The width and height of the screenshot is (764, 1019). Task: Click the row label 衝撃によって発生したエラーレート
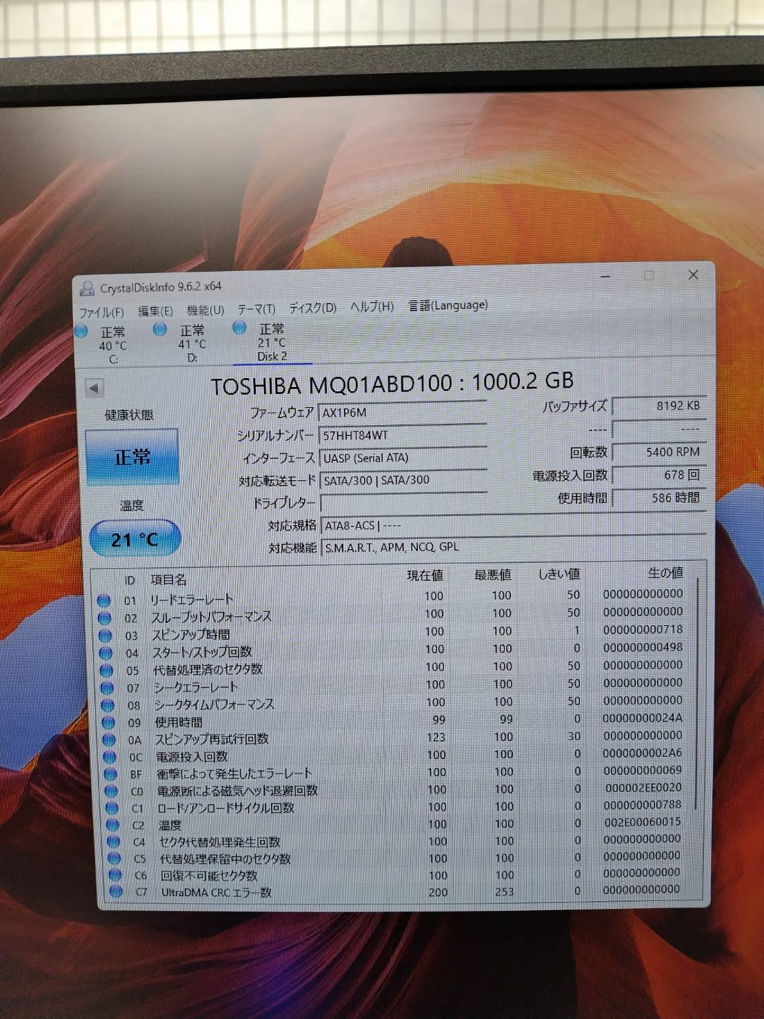point(234,773)
